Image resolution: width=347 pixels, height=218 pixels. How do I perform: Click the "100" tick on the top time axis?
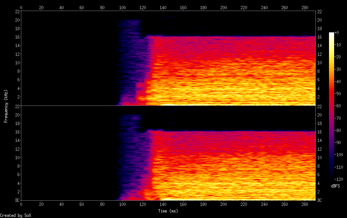point(122,7)
